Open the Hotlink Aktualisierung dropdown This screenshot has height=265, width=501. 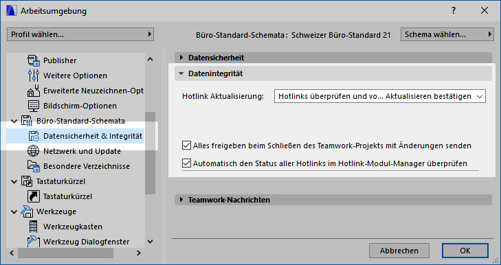pos(380,96)
